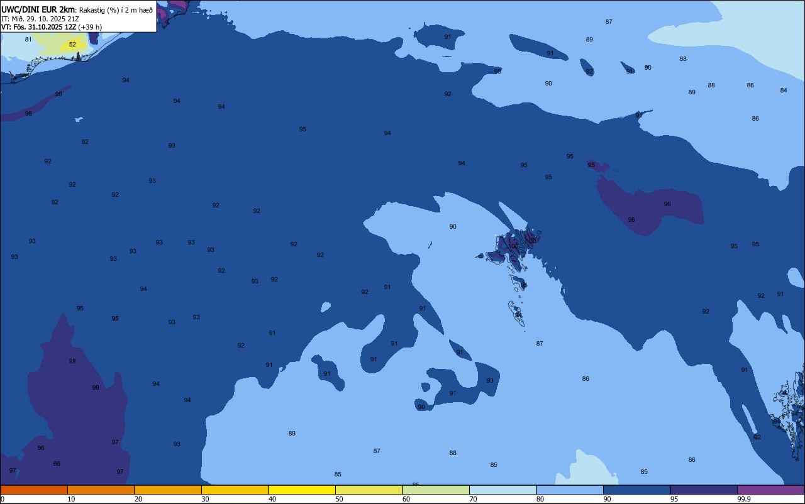Click the 20–30 amber legend segment

click(168, 490)
